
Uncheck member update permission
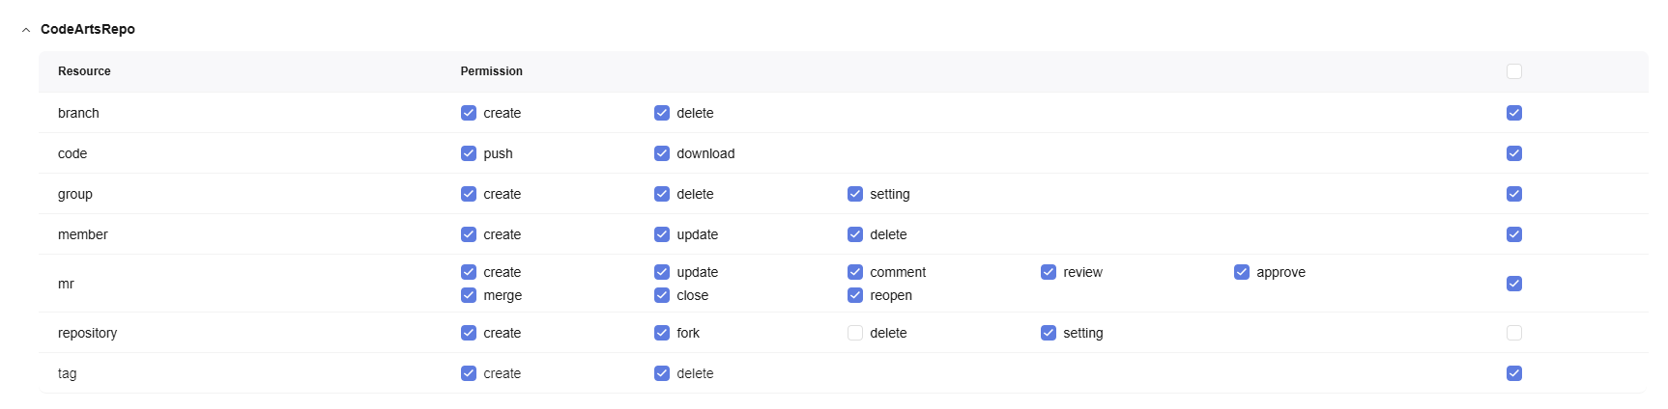click(662, 234)
